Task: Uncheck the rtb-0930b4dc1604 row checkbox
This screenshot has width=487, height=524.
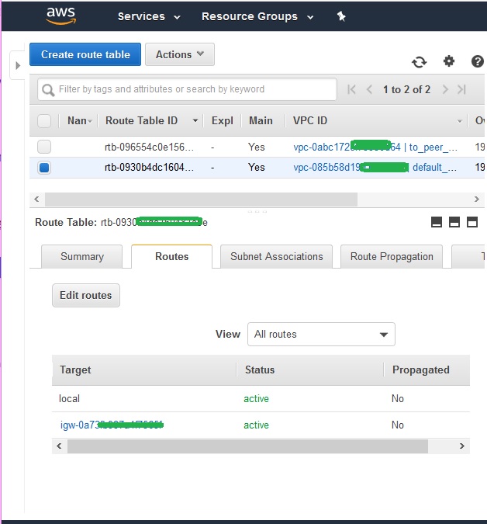Action: click(44, 168)
